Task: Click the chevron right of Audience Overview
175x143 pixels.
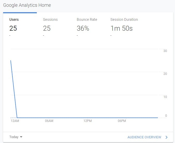Action: [x=166, y=137]
